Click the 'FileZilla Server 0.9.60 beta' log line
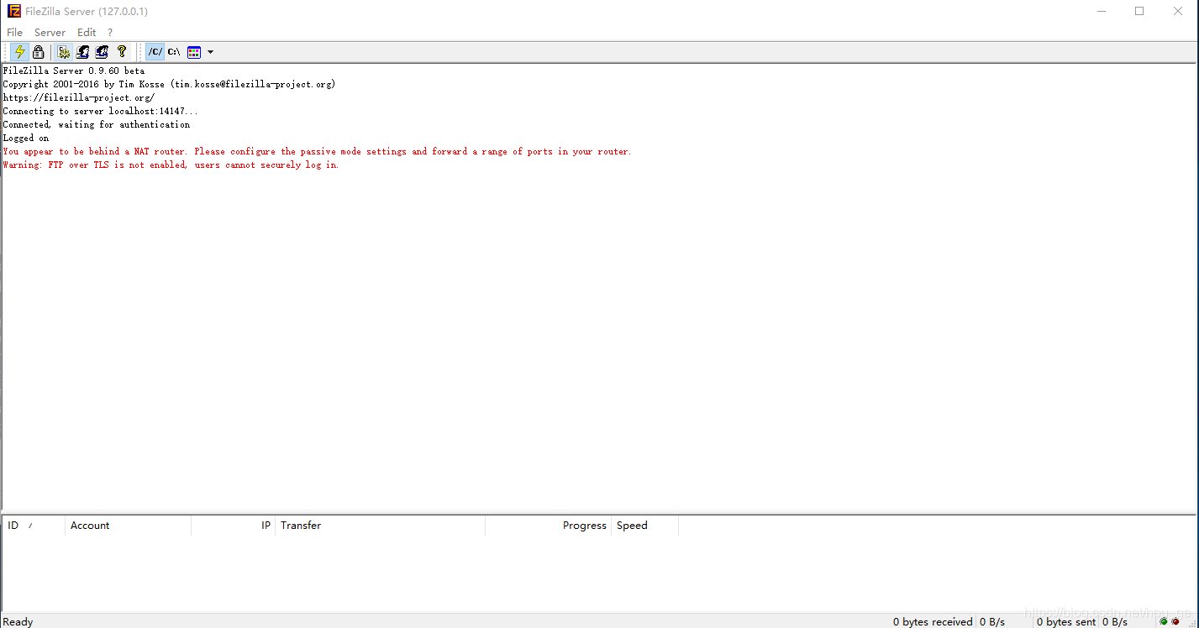The image size is (1199, 628). click(74, 71)
